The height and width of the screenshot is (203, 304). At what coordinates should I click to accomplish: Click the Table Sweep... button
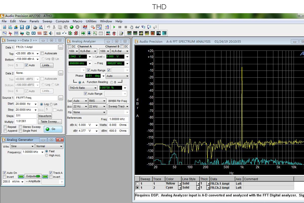[50, 122]
